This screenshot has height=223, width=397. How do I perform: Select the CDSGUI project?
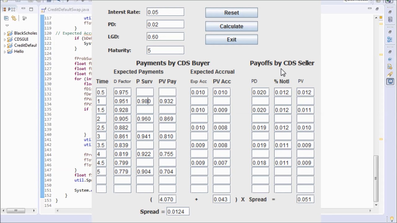click(21, 39)
